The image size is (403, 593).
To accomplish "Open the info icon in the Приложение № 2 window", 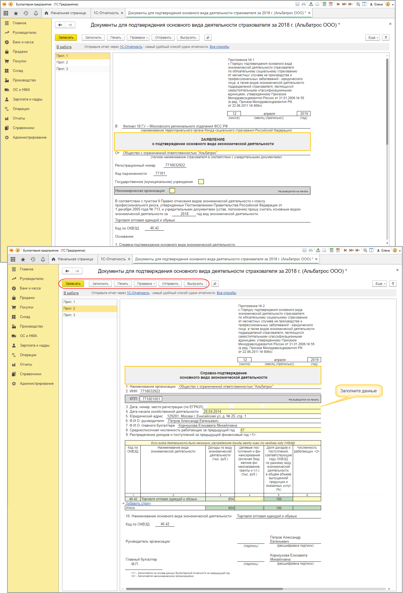I will 395,250.
